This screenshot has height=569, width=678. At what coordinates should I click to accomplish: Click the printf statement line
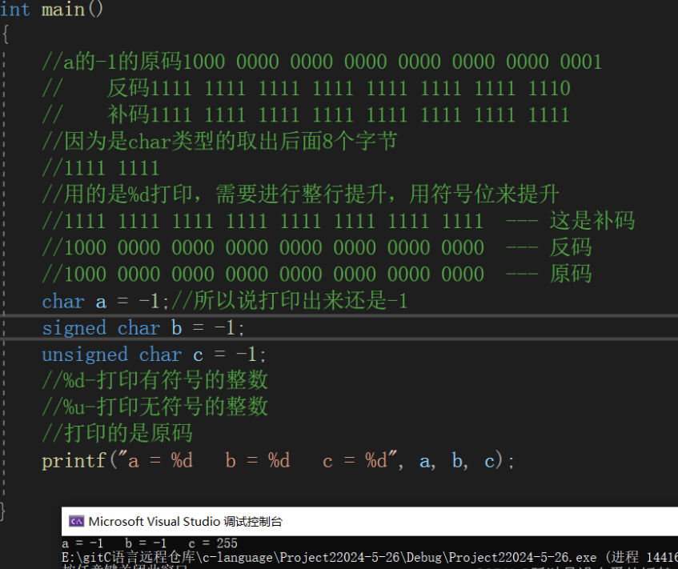(x=278, y=460)
